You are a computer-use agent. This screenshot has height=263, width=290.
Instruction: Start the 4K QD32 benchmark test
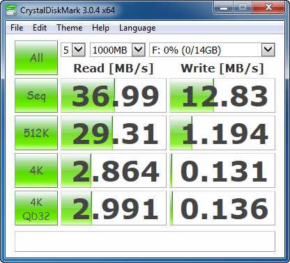coord(36,208)
